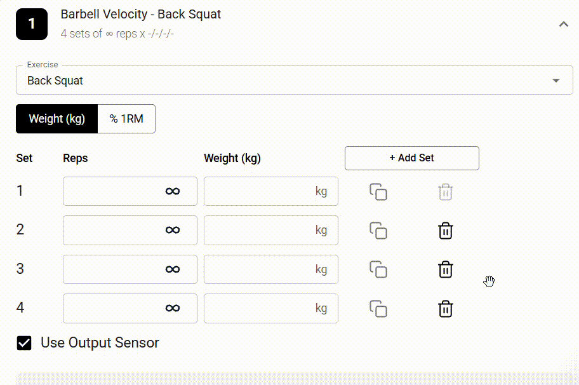Image resolution: width=579 pixels, height=385 pixels.
Task: Delete set 4 with trash icon
Action: pyautogui.click(x=445, y=309)
